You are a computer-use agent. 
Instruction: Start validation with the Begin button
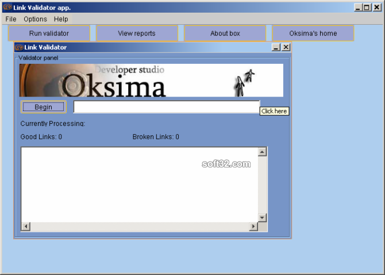tap(44, 107)
